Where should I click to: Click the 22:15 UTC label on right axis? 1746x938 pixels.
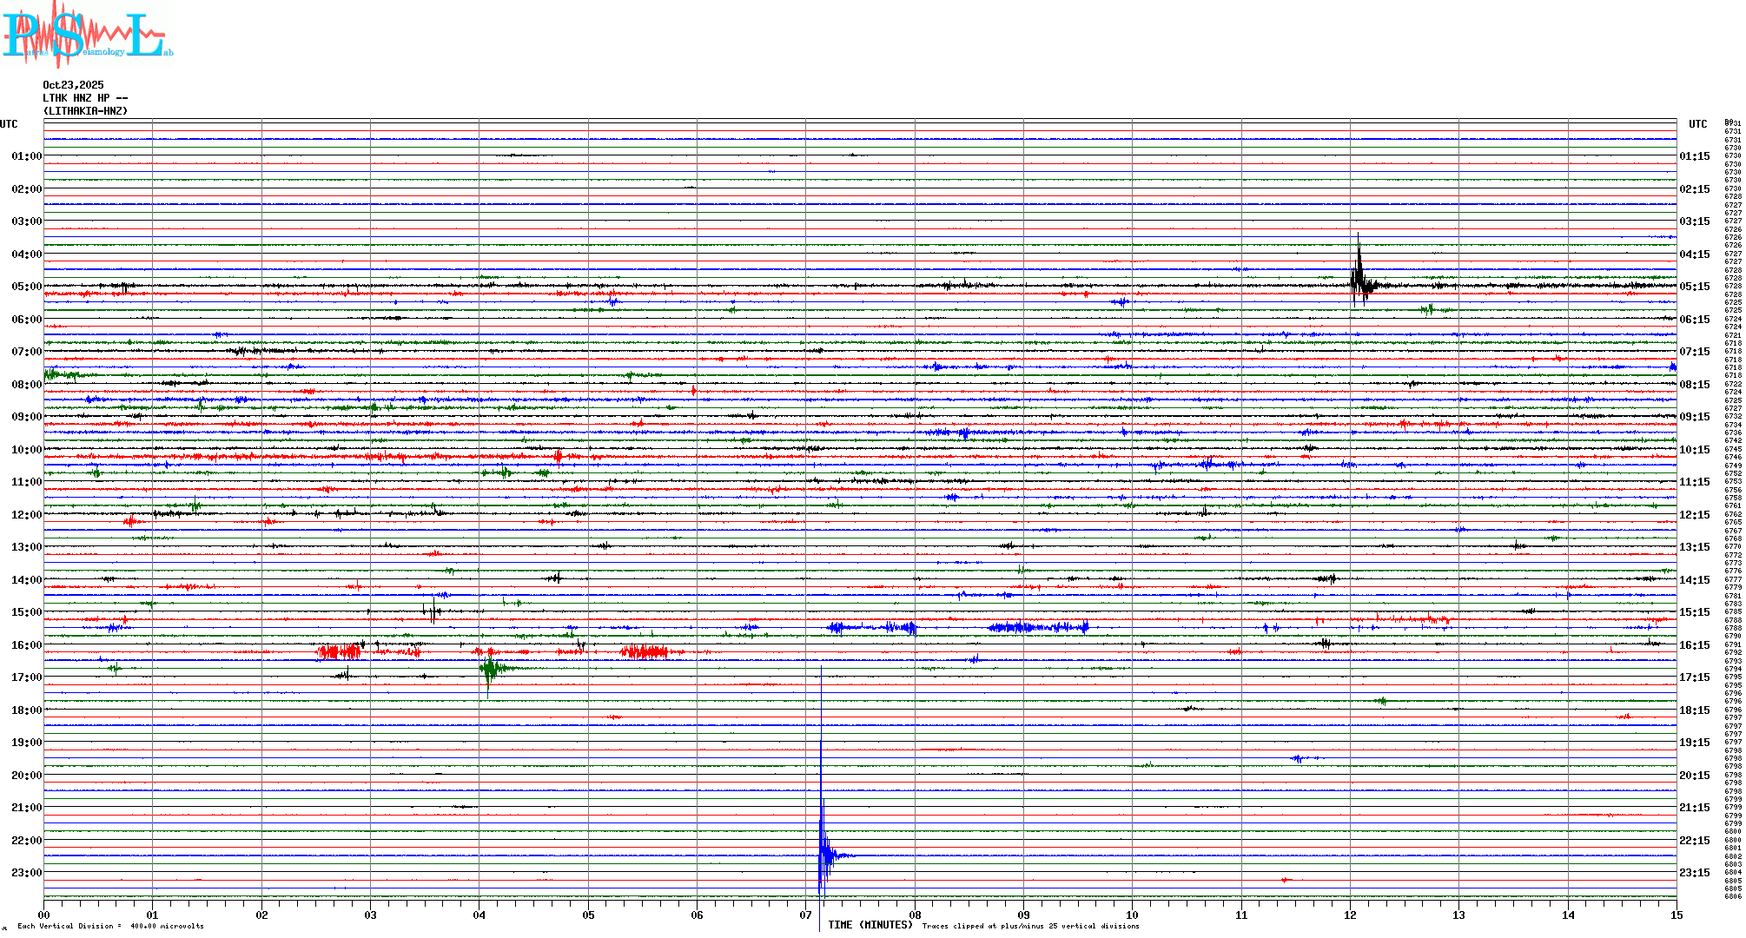(x=1694, y=841)
